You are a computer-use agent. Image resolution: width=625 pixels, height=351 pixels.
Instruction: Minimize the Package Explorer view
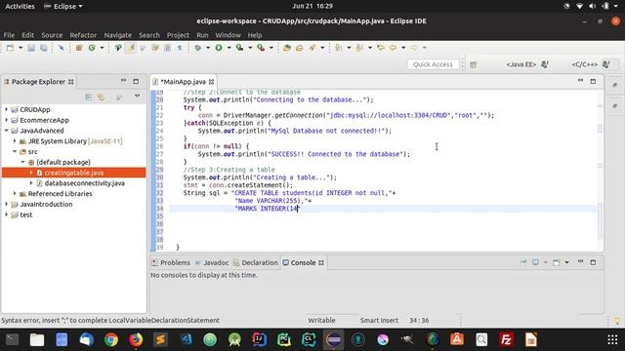[124, 81]
